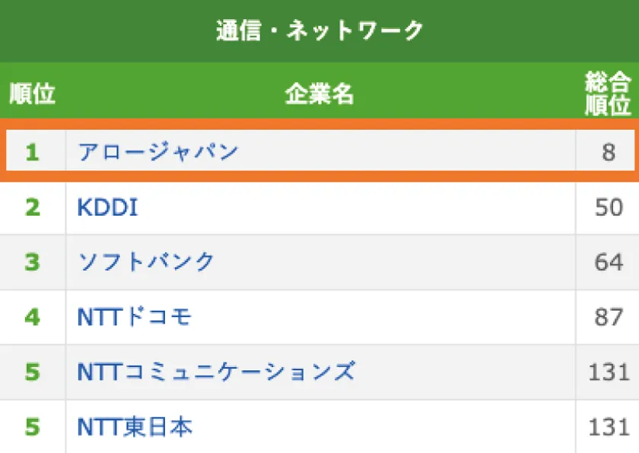Click the ソフトバンク company link

pos(147,262)
